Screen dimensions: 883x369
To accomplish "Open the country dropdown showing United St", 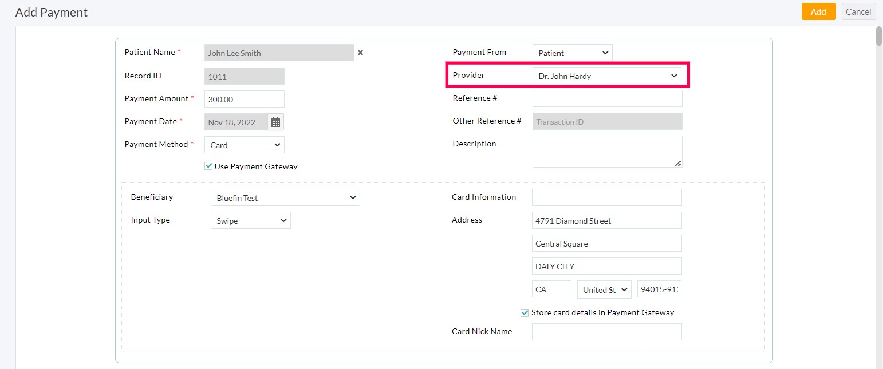I will pos(604,289).
